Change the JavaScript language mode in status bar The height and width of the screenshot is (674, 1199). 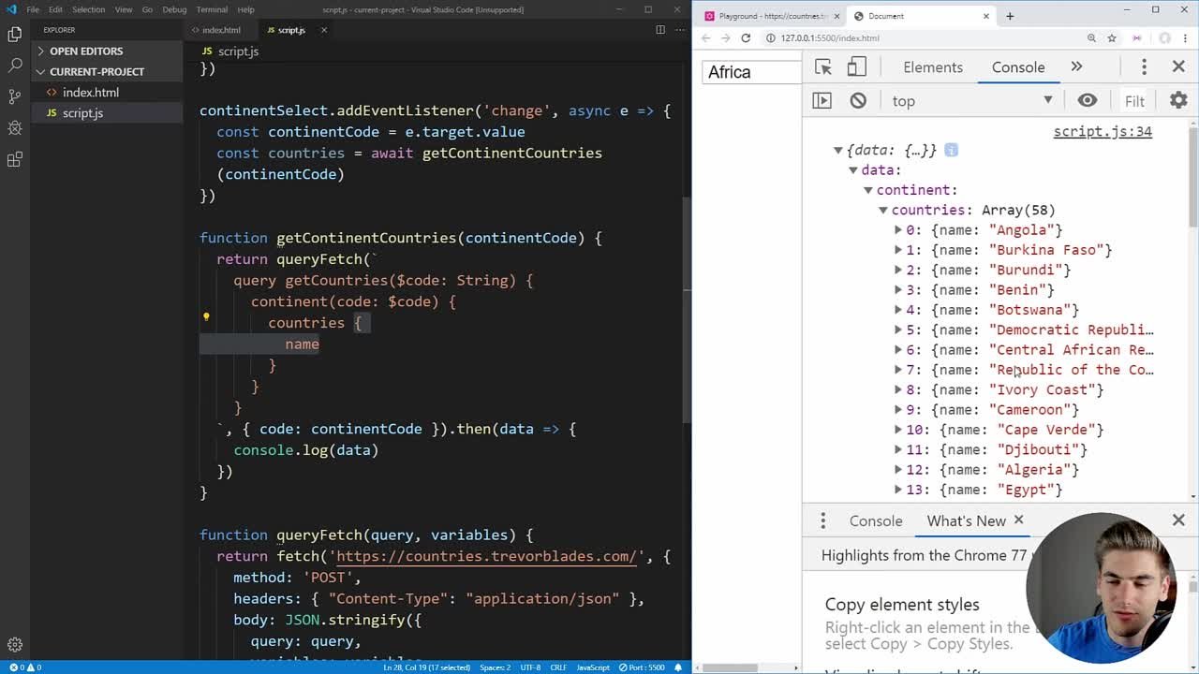[x=593, y=667]
